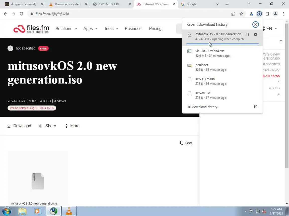Image resolution: width=289 pixels, height=216 pixels.
Task: Click the Sort button
Action: tap(186, 143)
